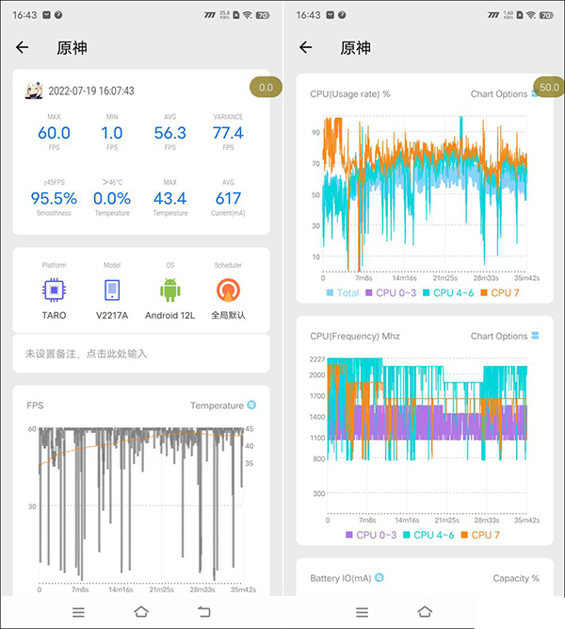
Task: Click the orange Scheduler icon
Action: coord(228,289)
